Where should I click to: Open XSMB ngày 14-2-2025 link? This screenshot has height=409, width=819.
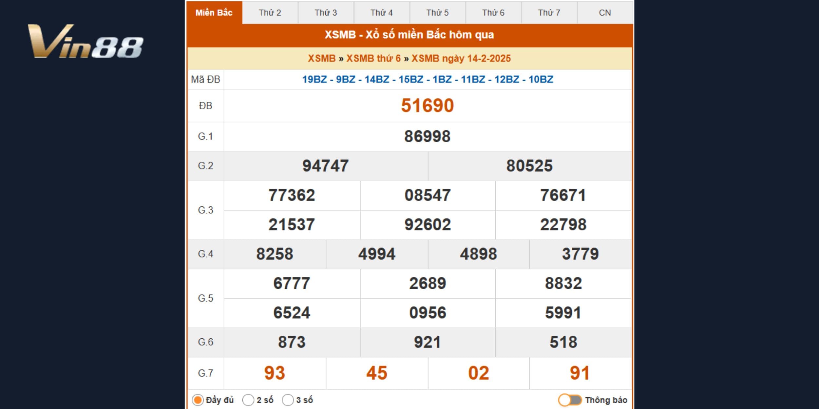pos(461,59)
